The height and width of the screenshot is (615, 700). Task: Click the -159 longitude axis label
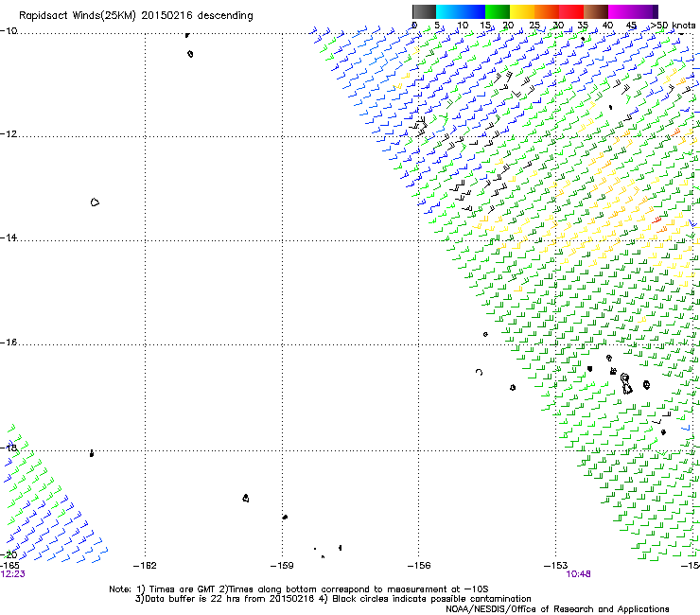(282, 566)
